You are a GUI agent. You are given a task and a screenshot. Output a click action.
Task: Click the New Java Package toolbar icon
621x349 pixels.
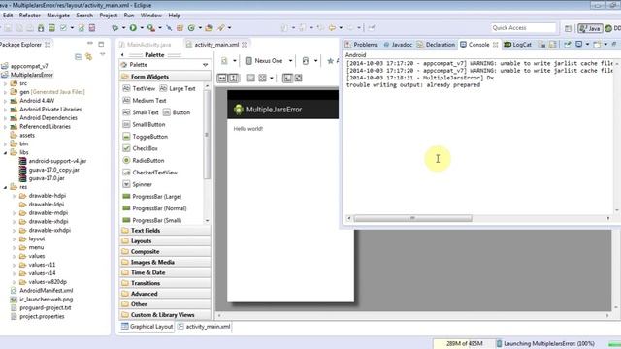[180, 28]
